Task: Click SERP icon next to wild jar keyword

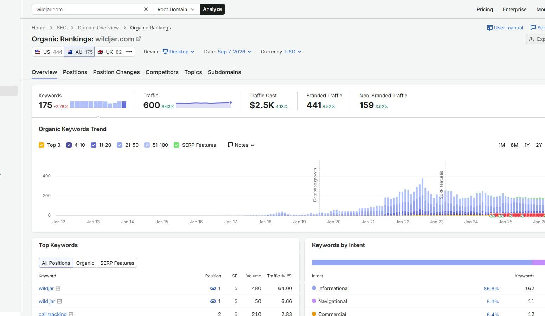Action: point(59,302)
